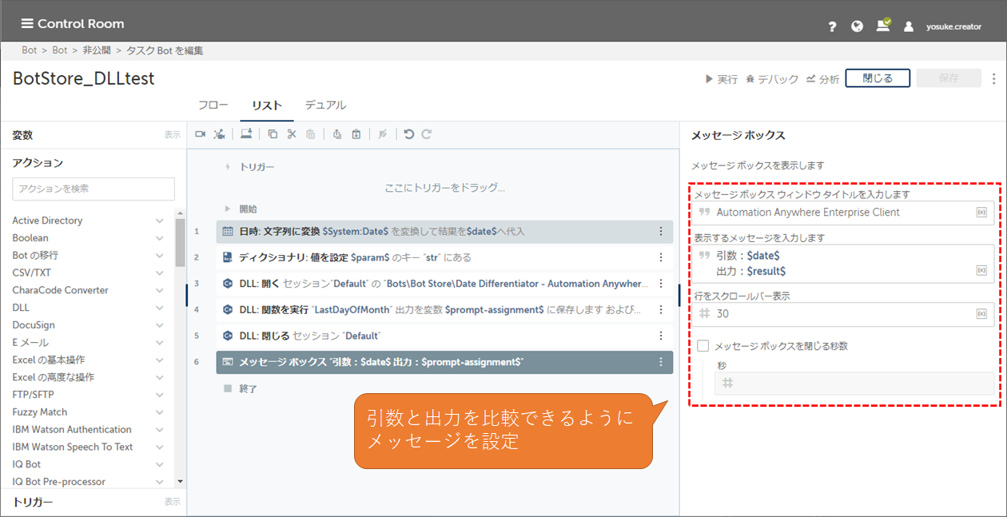The width and height of the screenshot is (1007, 517).
Task: Insert variable in the window title field
Action: 981,213
